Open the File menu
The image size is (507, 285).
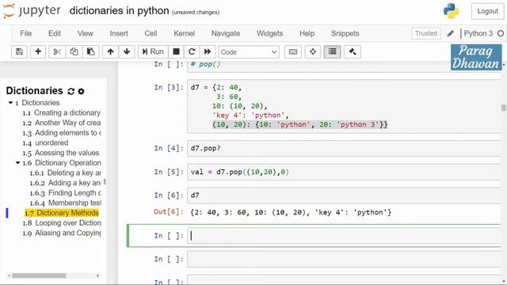pos(26,33)
